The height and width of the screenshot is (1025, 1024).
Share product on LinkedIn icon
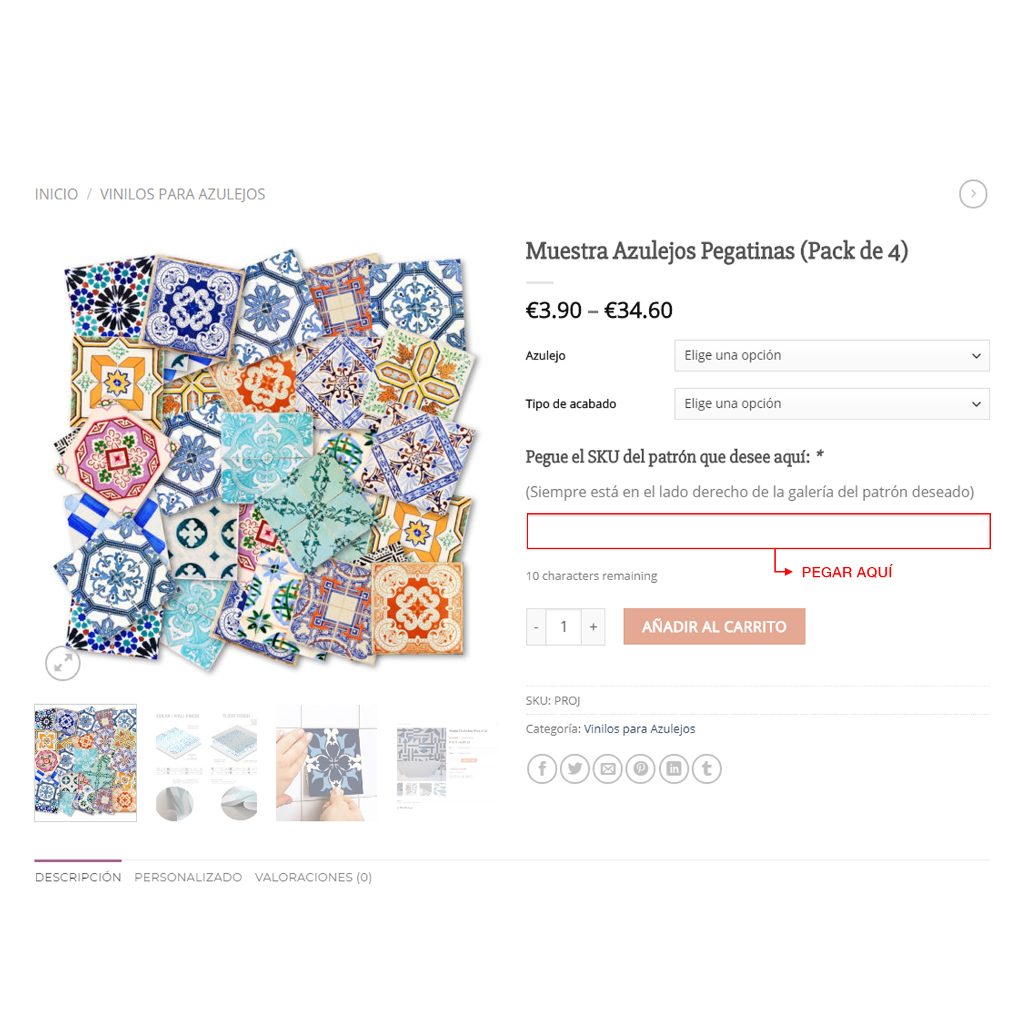674,768
